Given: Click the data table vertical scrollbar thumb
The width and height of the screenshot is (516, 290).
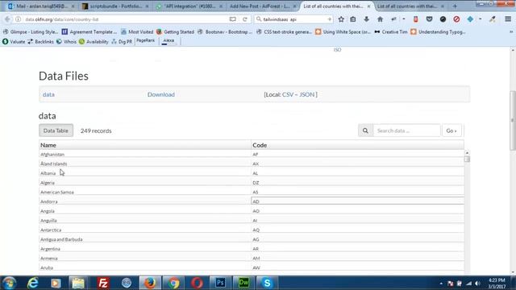Looking at the screenshot, I should (x=467, y=159).
